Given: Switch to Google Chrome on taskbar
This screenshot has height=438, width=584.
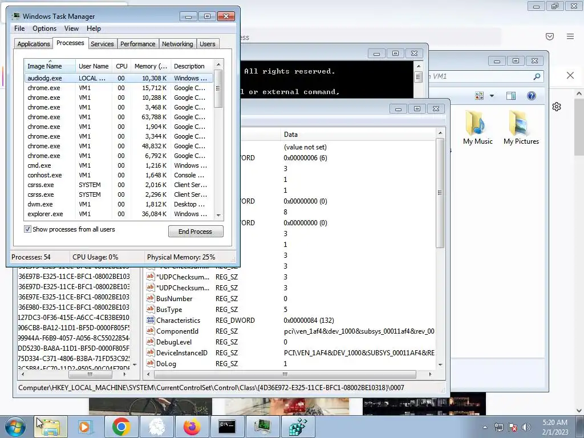Looking at the screenshot, I should coord(121,427).
